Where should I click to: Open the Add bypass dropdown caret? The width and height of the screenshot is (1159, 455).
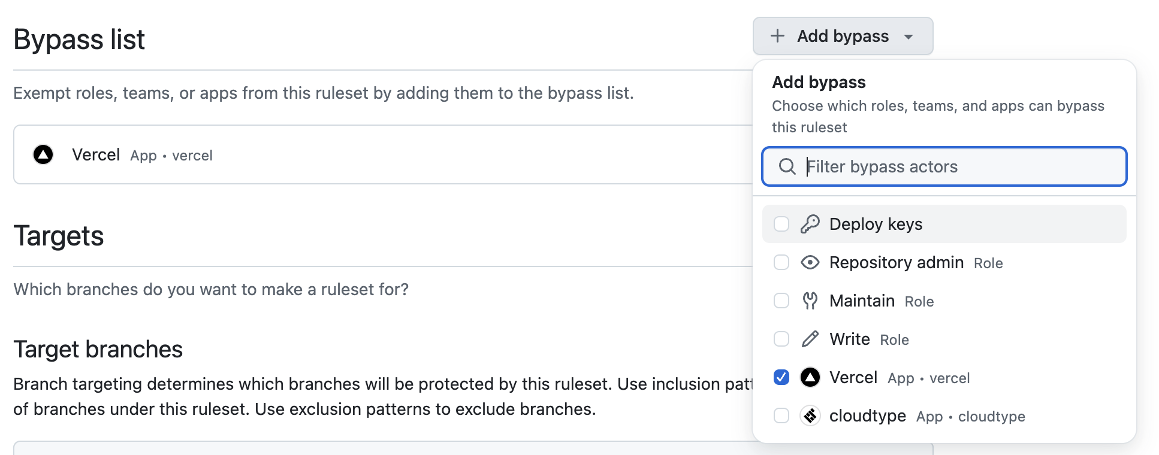point(910,36)
